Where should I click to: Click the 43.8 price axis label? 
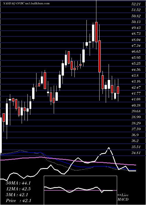pos(135,76)
